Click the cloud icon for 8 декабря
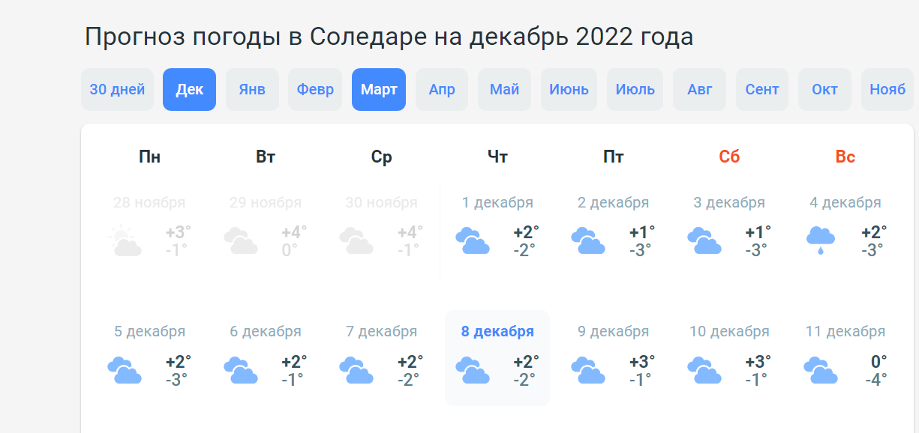 473,370
